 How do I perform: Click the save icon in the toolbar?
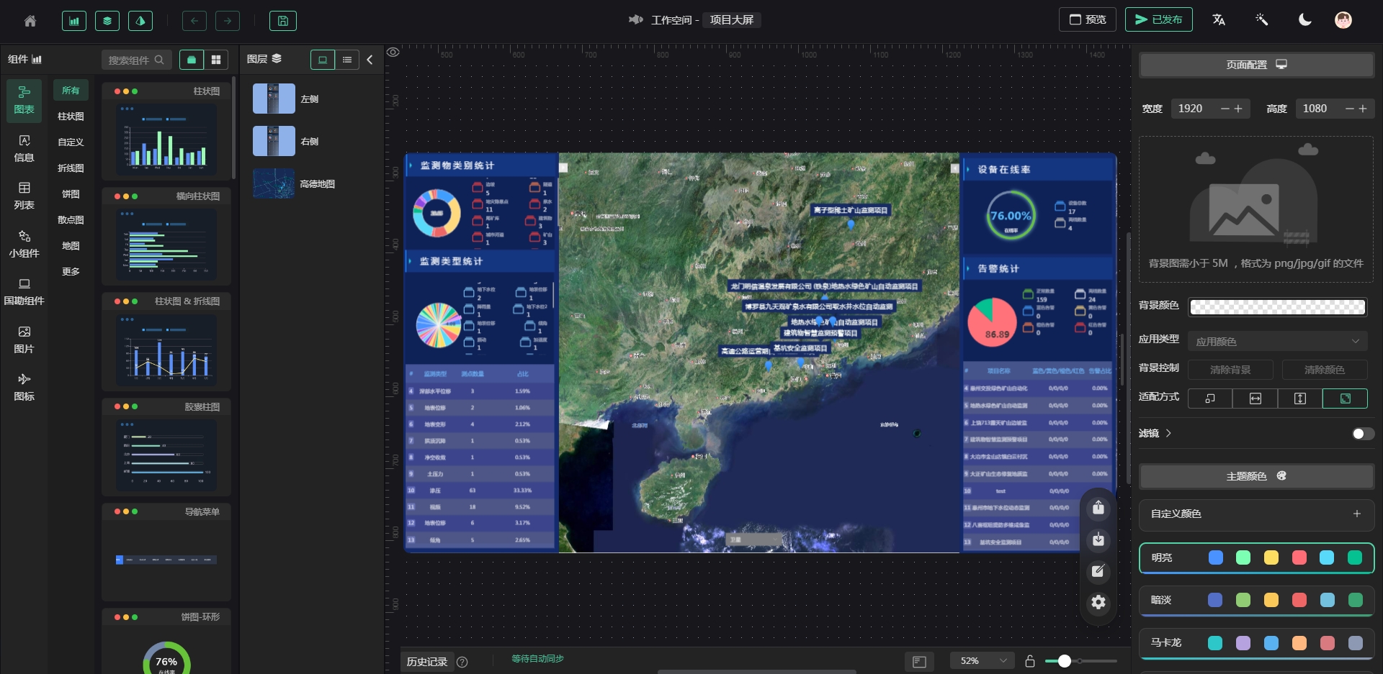point(282,21)
